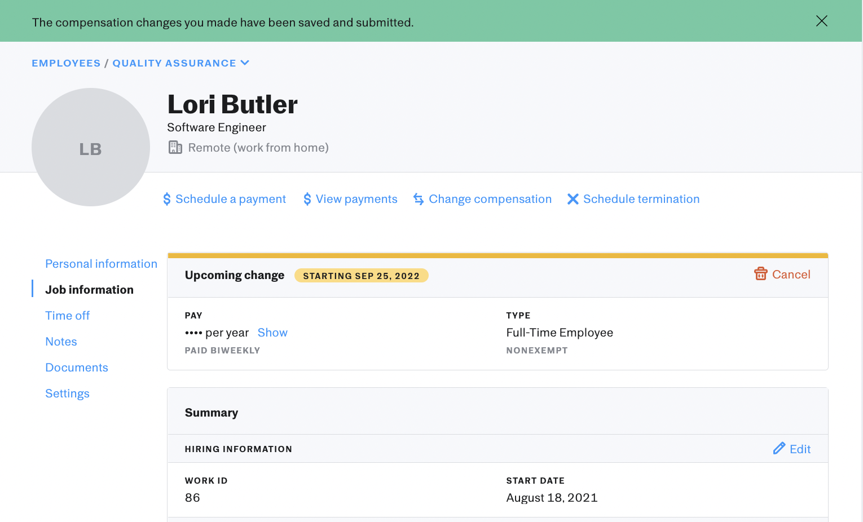Go to Employees breadcrumb link
Image resolution: width=863 pixels, height=522 pixels.
pyautogui.click(x=66, y=63)
